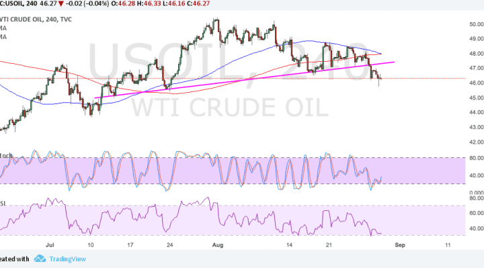Click the Sep label on time axis
This screenshot has height=268, width=484.
point(400,245)
